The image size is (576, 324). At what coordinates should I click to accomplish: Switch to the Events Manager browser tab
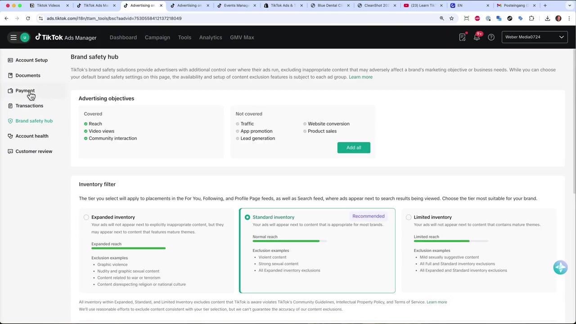click(x=236, y=5)
